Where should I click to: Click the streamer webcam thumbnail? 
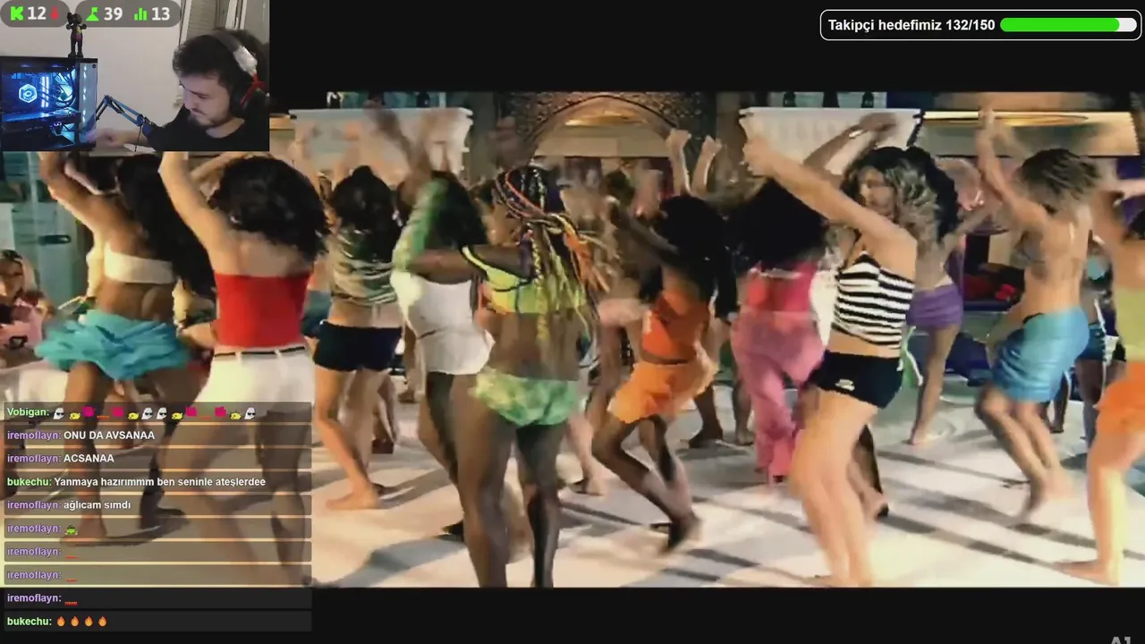[134, 76]
